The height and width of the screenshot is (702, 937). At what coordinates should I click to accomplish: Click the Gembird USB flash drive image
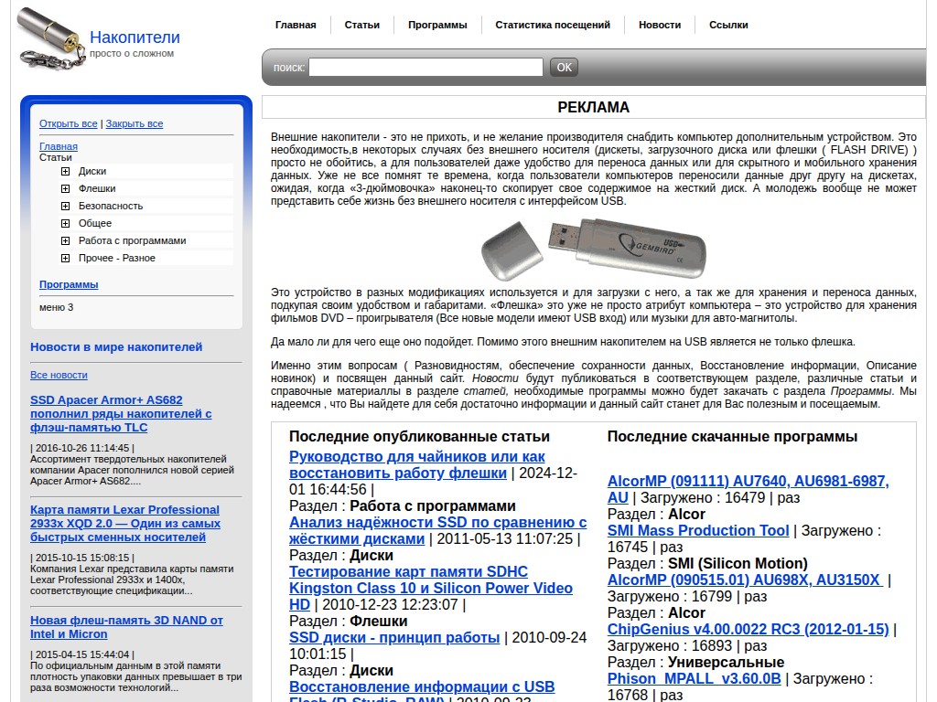click(593, 250)
